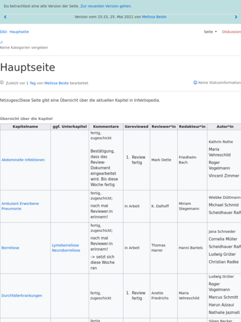Click the Kapitelname column header
241x322 pixels.
tap(25, 127)
